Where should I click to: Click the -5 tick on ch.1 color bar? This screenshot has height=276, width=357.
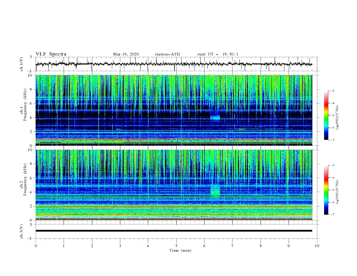point(332,115)
